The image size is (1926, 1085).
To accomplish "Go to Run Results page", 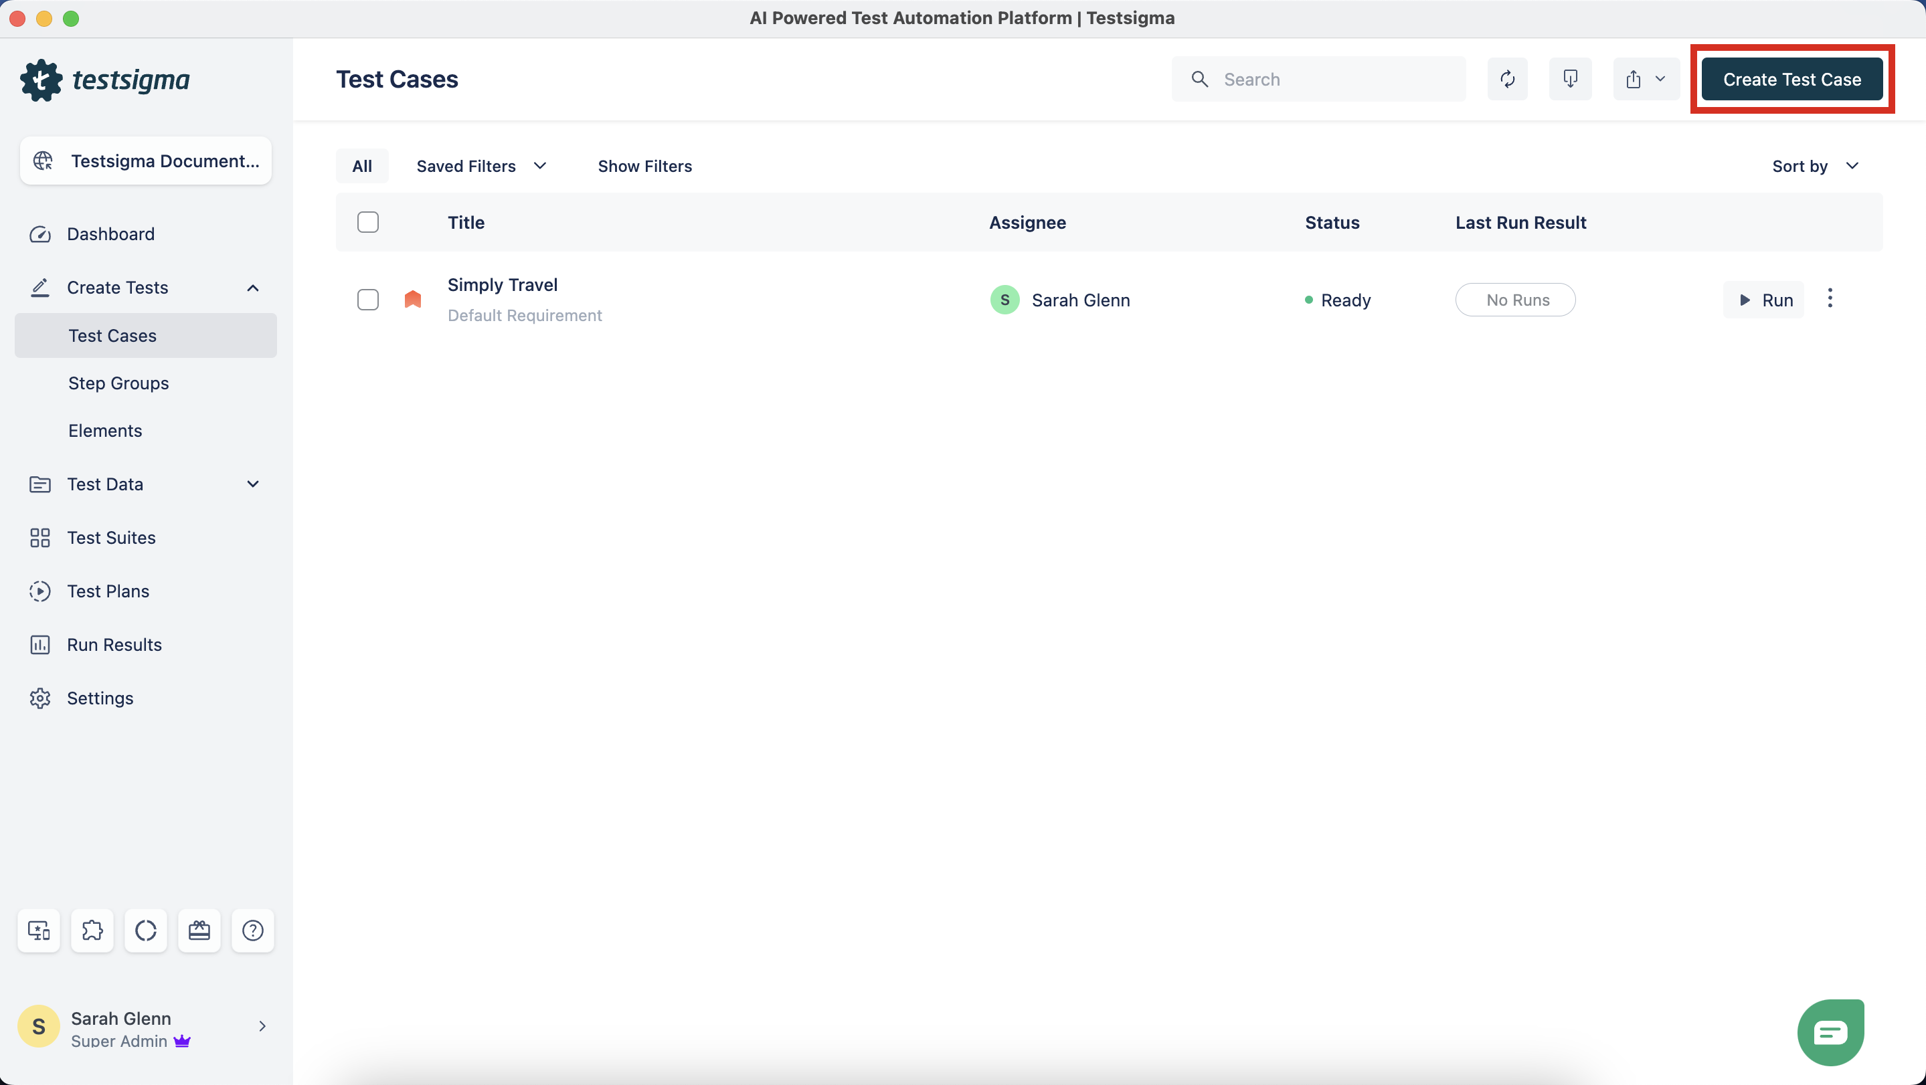I will click(x=114, y=645).
